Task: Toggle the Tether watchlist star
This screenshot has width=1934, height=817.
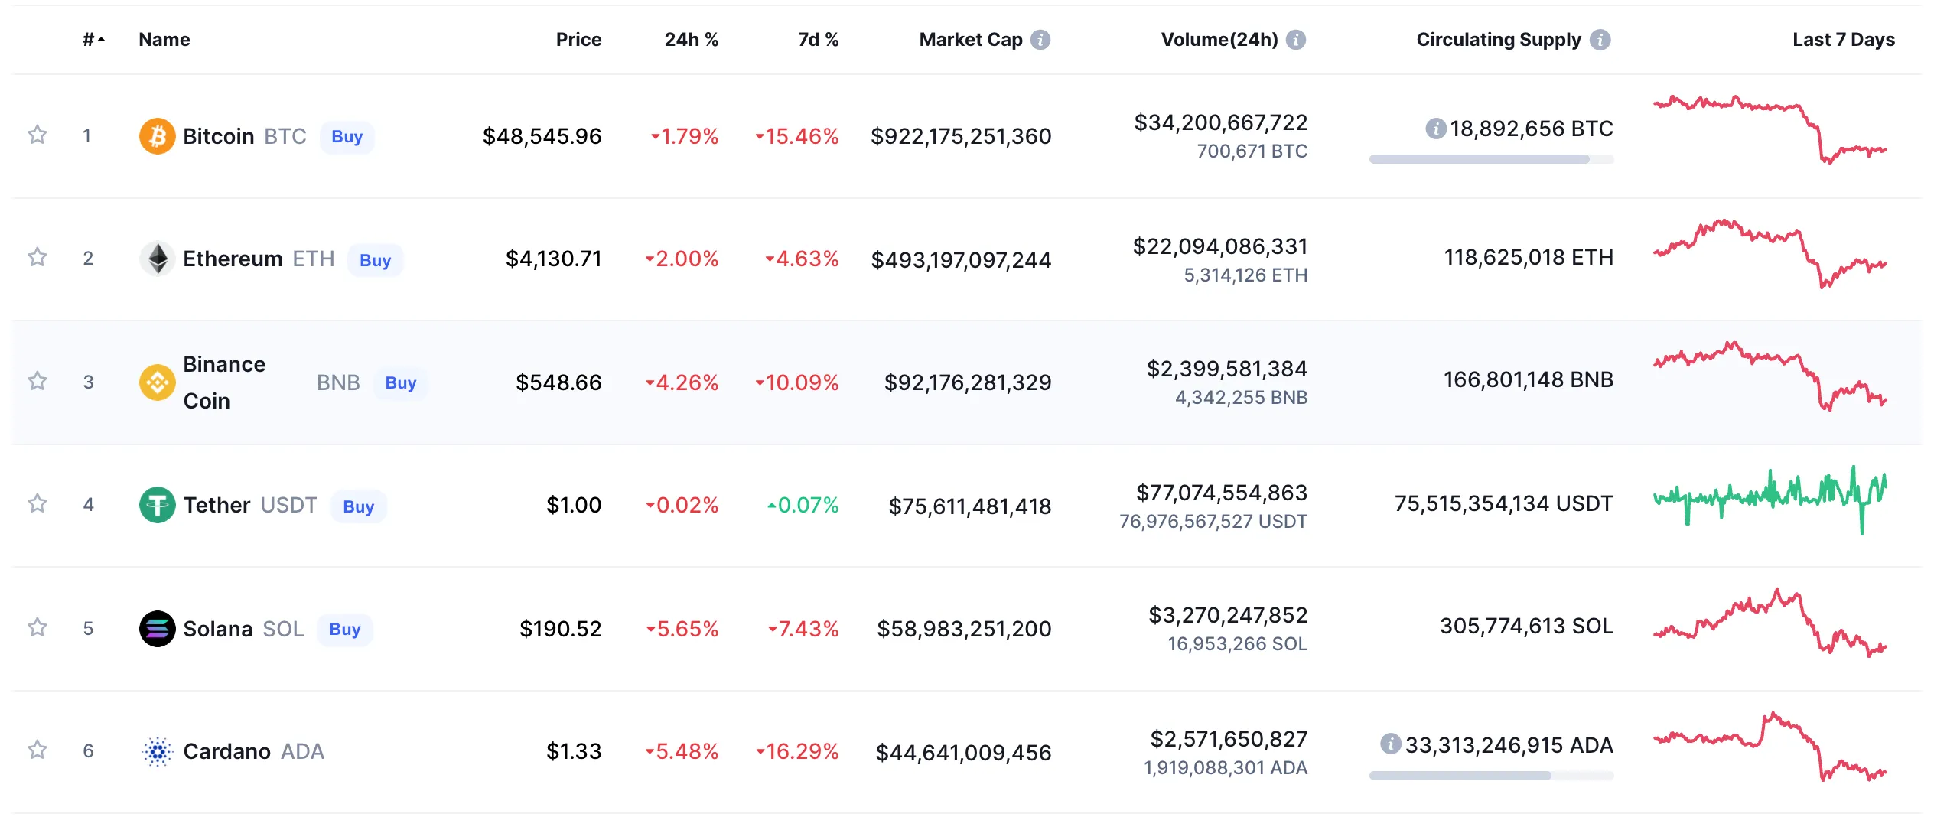Action: pos(37,503)
